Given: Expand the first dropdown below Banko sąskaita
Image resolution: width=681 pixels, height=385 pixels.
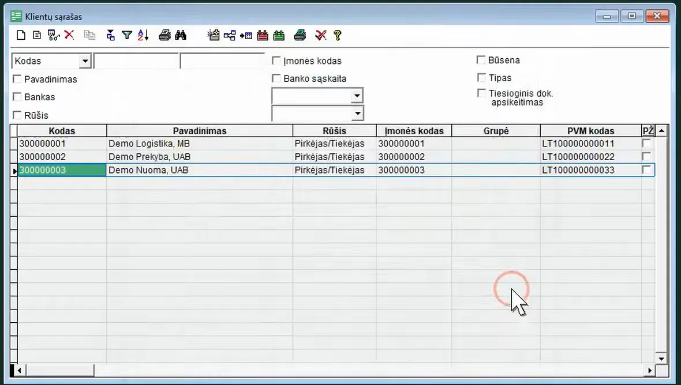Looking at the screenshot, I should coord(357,96).
